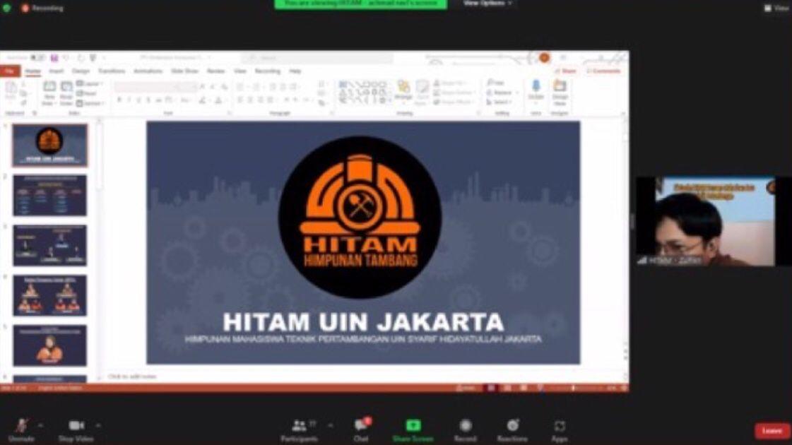Click the Share button in PowerPoint
The image size is (792, 445).
point(566,71)
